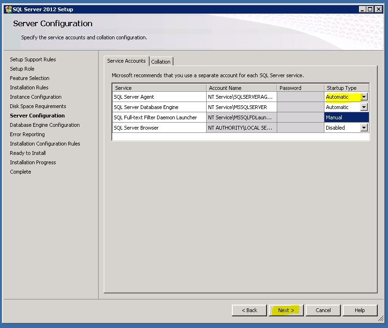This screenshot has width=388, height=328.
Task: Click Setup Role step in sidebar
Action: [x=22, y=69]
